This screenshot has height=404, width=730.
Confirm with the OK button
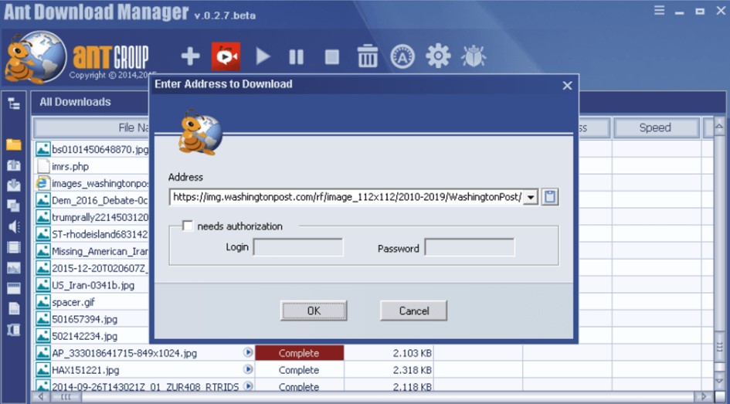(x=314, y=311)
